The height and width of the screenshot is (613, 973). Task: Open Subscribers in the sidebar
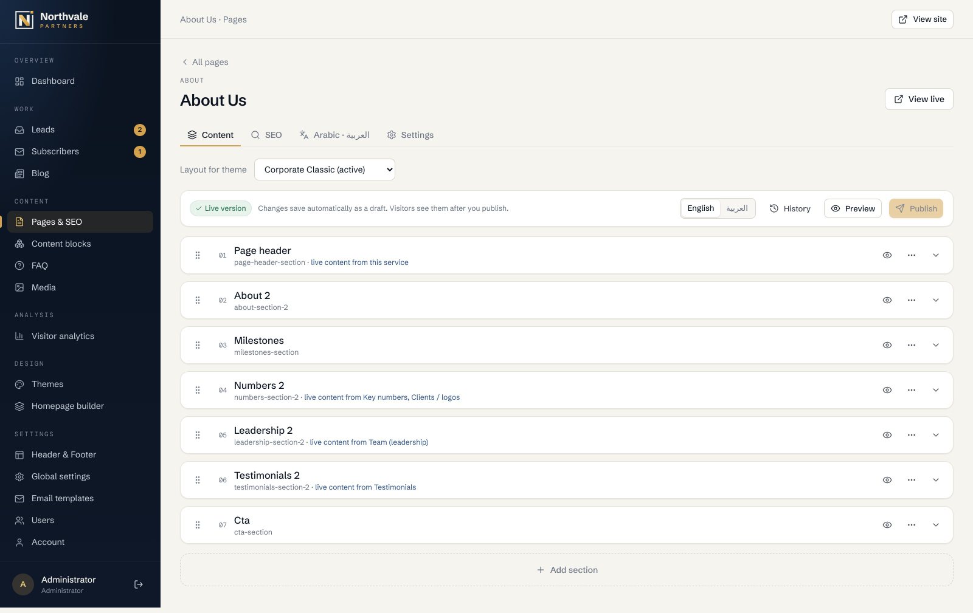point(80,151)
